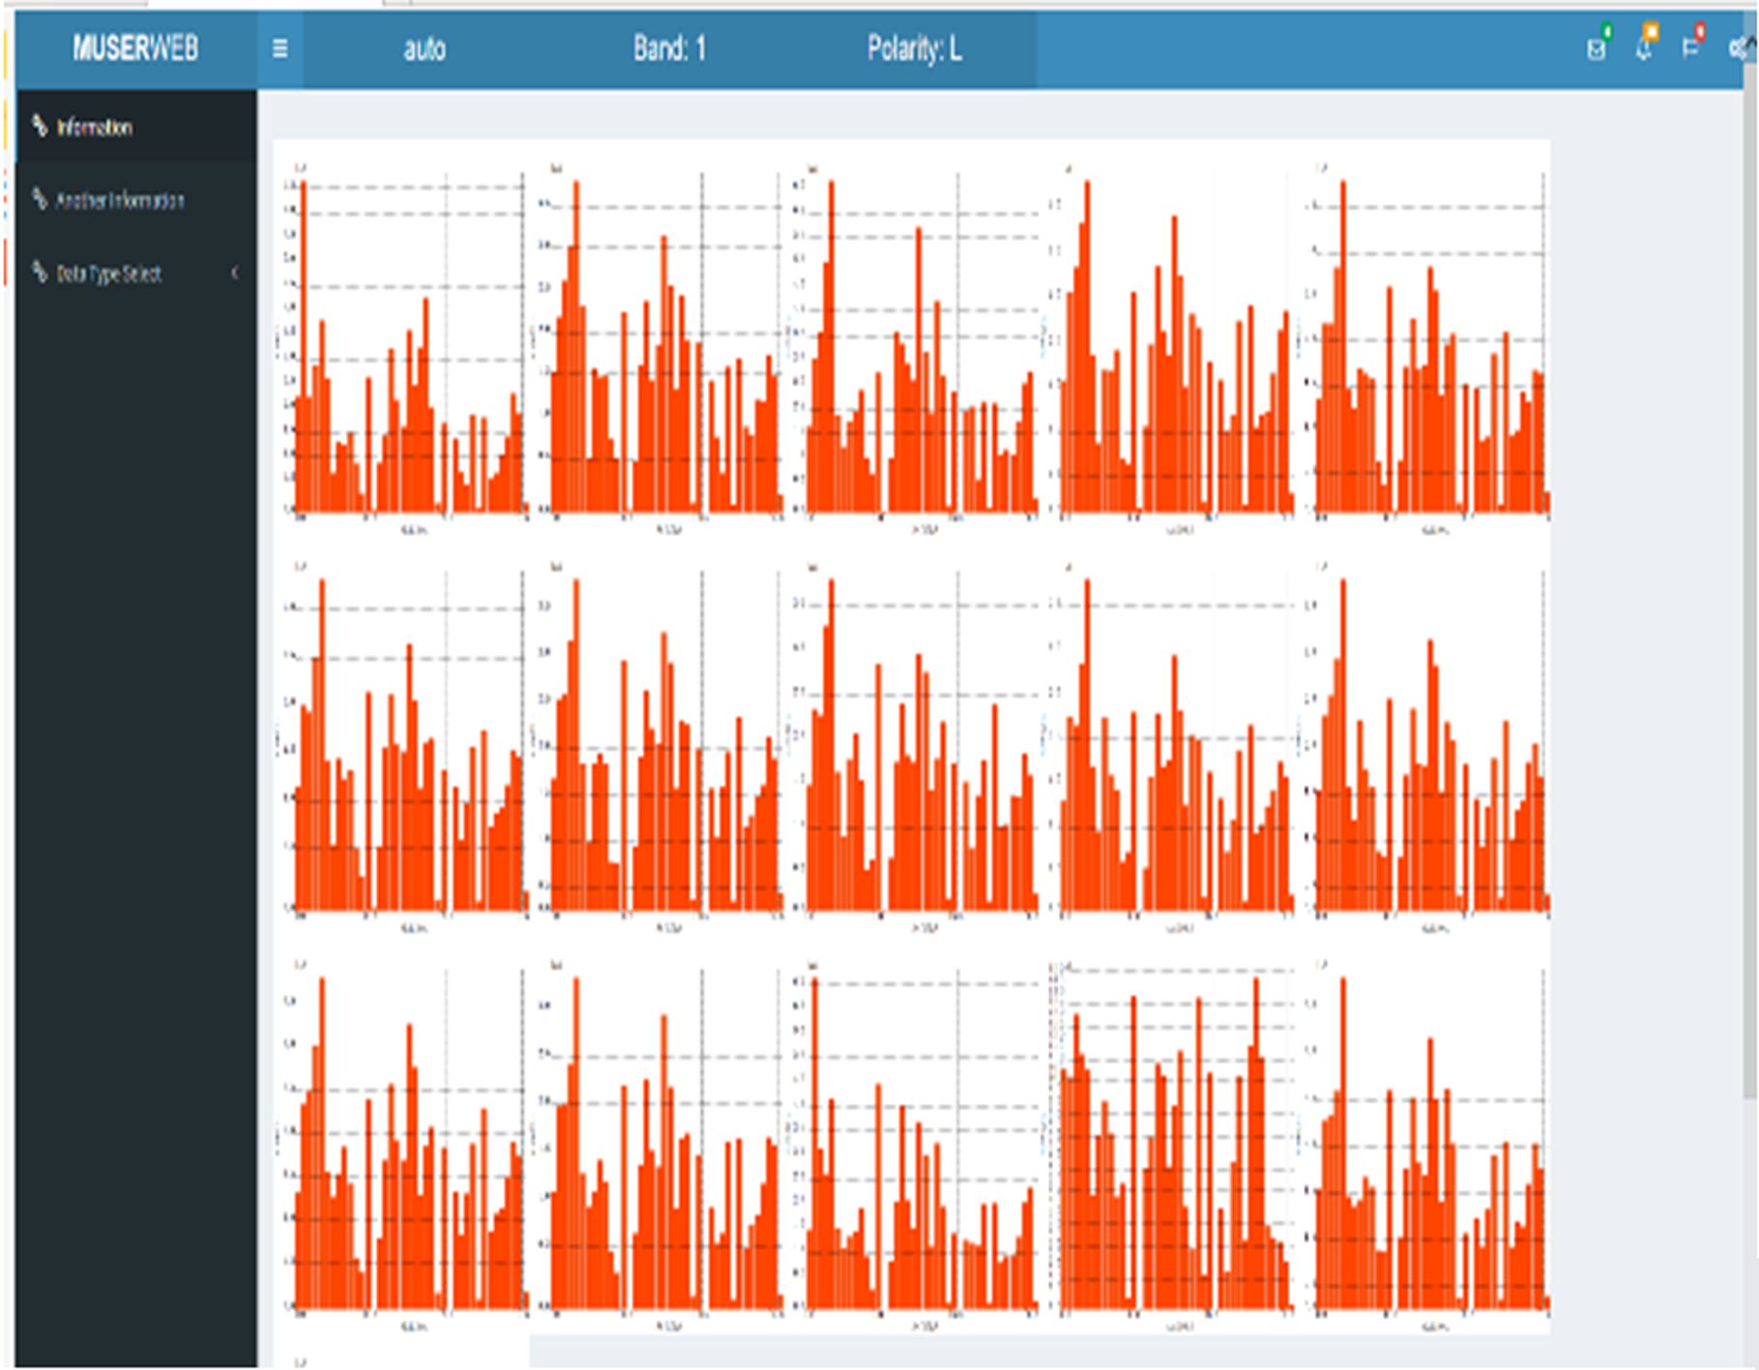The width and height of the screenshot is (1759, 1370).
Task: Open the Polarity: L selector
Action: click(914, 48)
